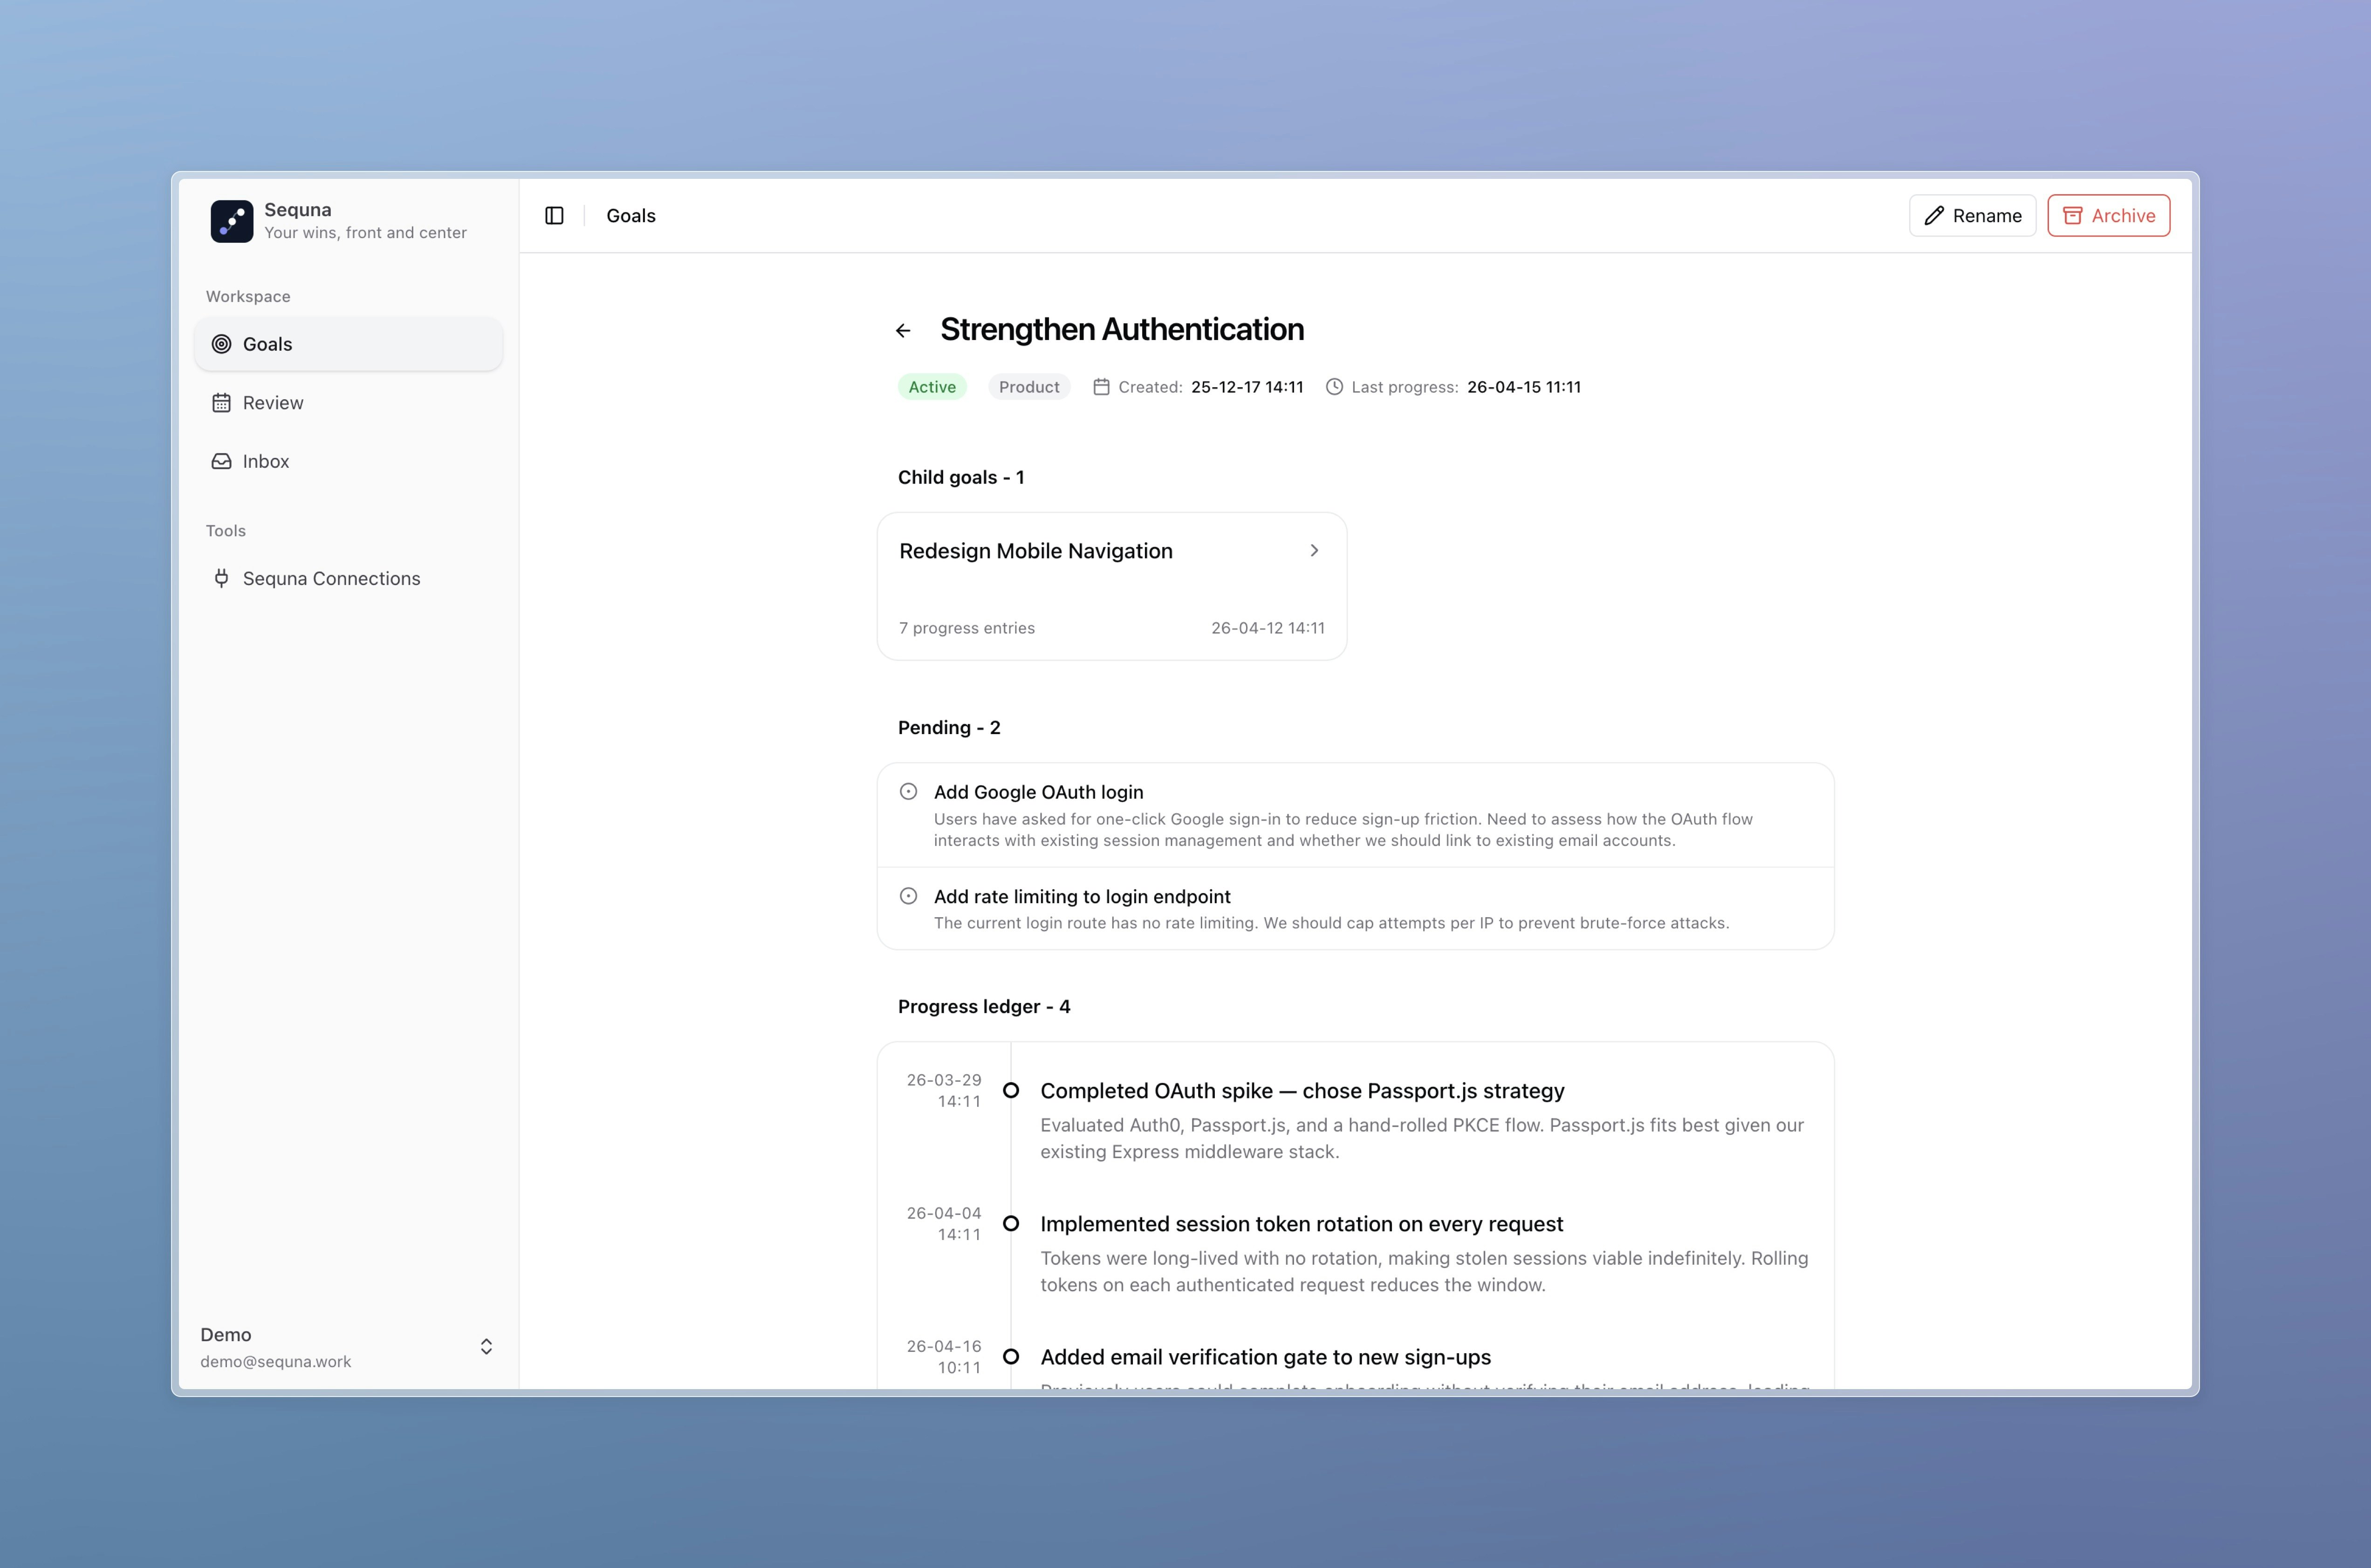Click the Product tag badge

tap(1028, 387)
